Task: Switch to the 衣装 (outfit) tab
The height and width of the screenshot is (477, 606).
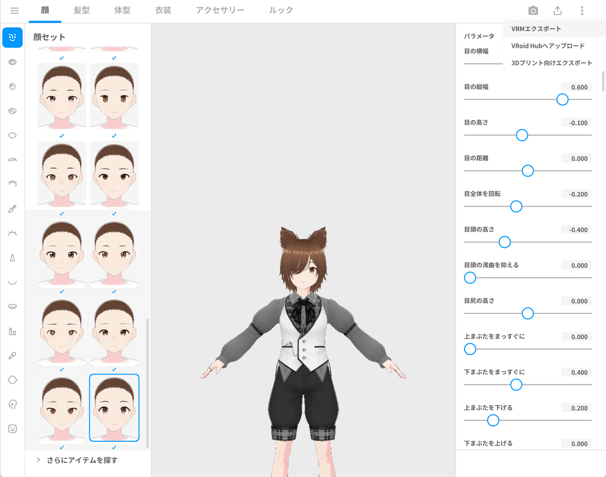Action: pos(163,10)
